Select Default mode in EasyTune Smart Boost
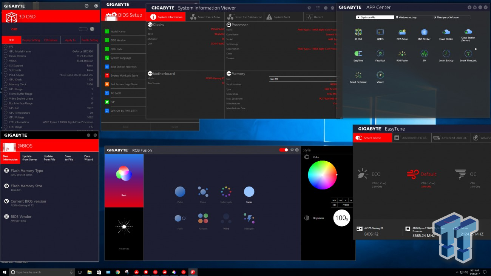The height and width of the screenshot is (276, 491). 422,177
